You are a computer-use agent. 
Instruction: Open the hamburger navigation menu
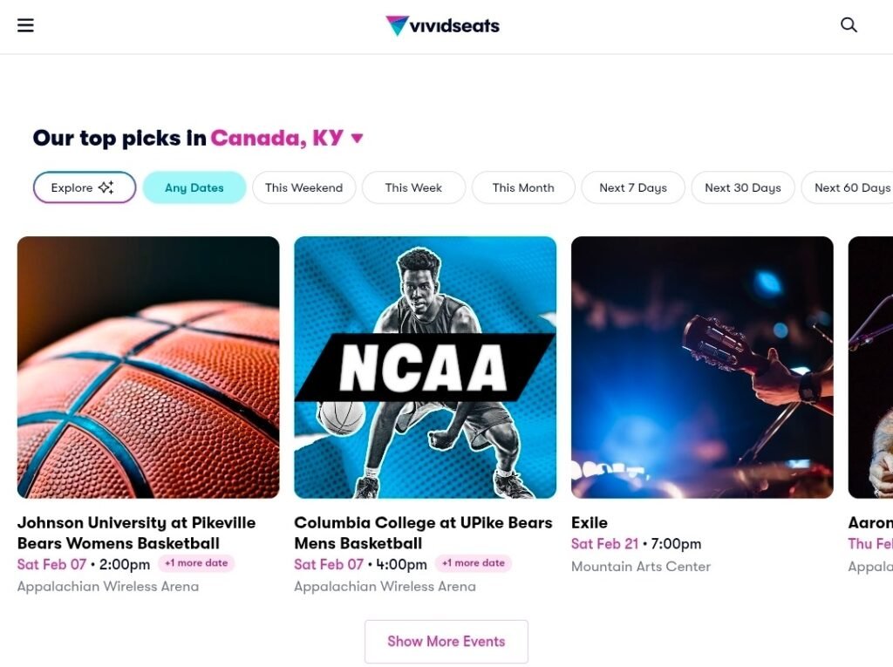pyautogui.click(x=25, y=25)
